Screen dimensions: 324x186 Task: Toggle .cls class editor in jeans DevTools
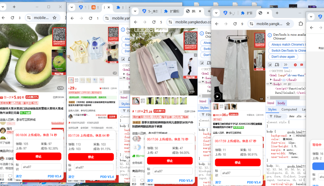pyautogui.click(x=299, y=116)
